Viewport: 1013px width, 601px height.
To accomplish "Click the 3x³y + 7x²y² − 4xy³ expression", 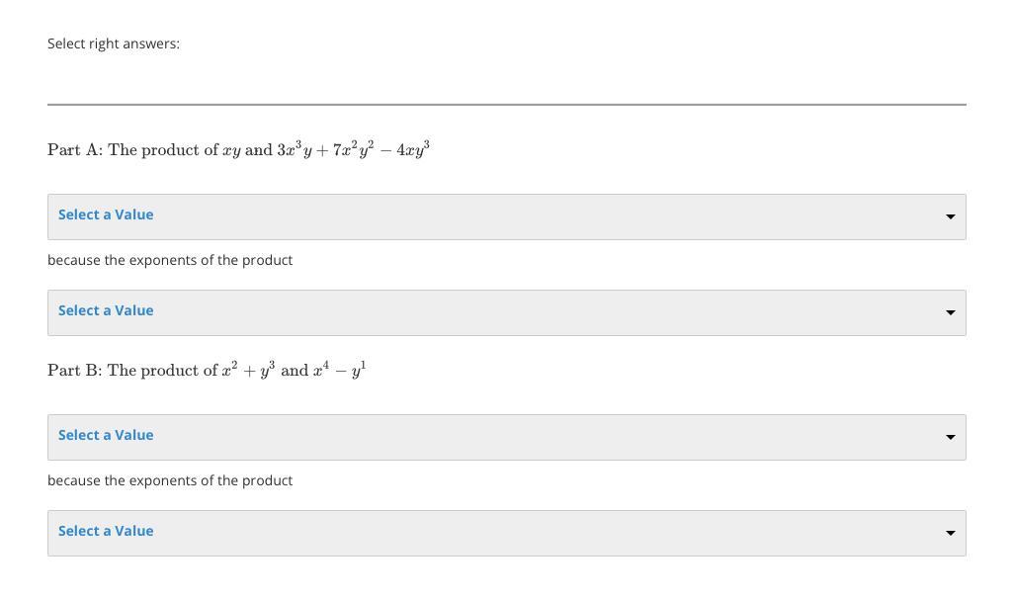I will [353, 150].
